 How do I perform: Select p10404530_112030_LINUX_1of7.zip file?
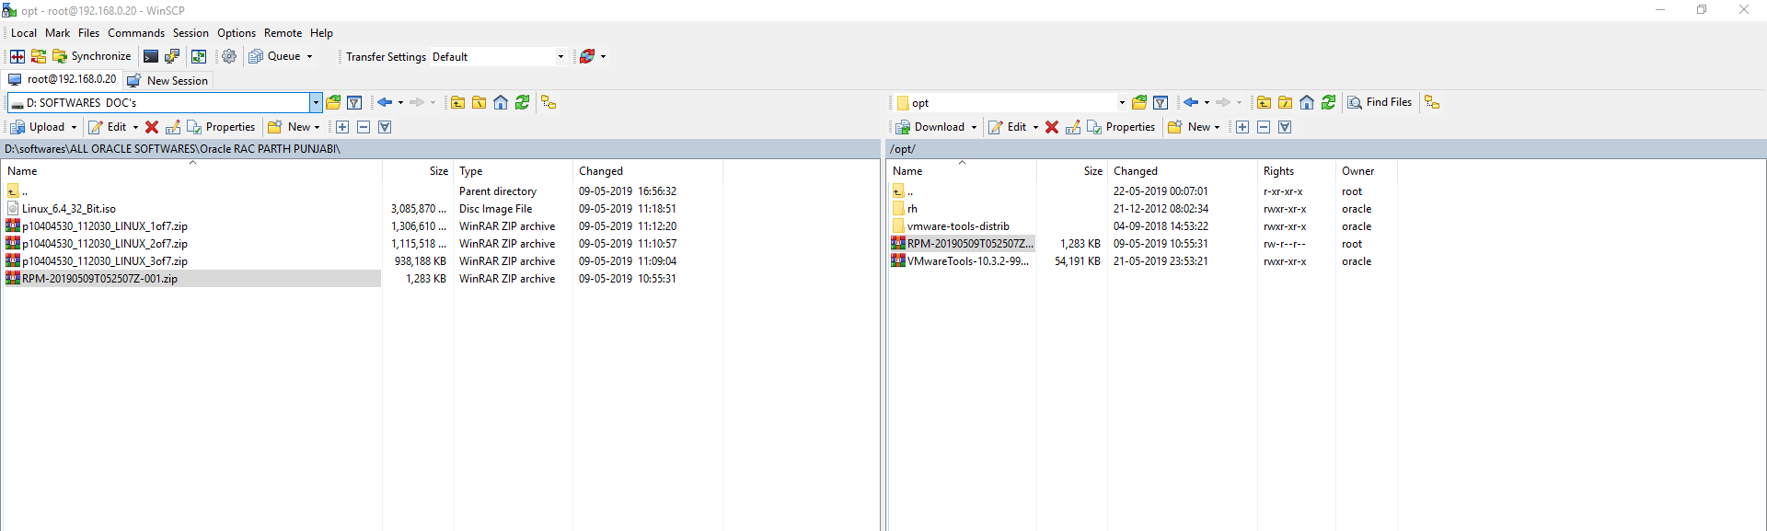[x=105, y=226]
